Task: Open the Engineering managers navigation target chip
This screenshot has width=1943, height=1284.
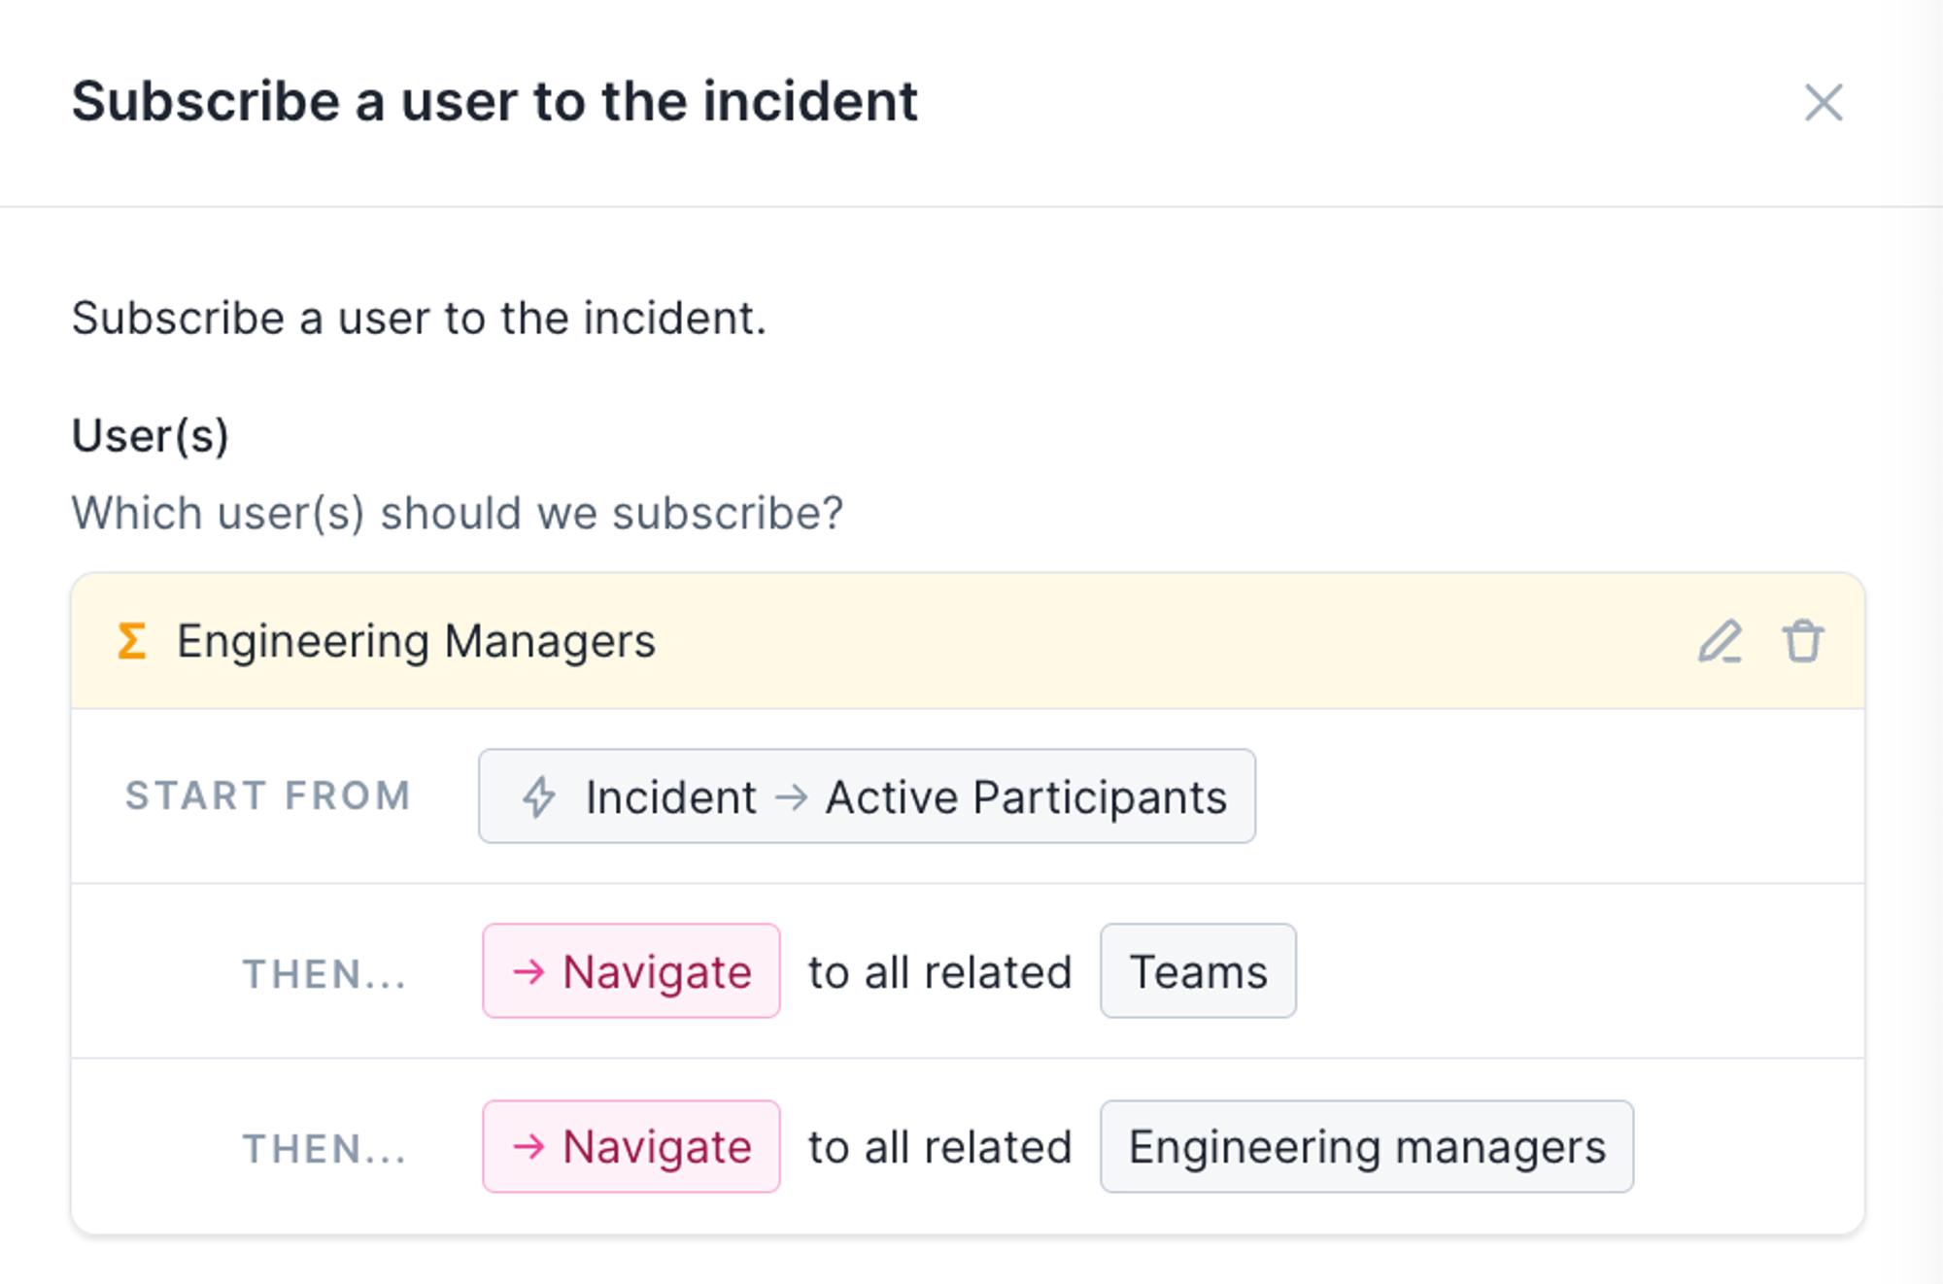Action: tap(1366, 1147)
